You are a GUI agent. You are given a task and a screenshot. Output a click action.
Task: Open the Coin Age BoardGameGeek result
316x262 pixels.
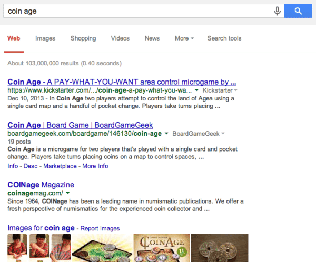pos(80,125)
